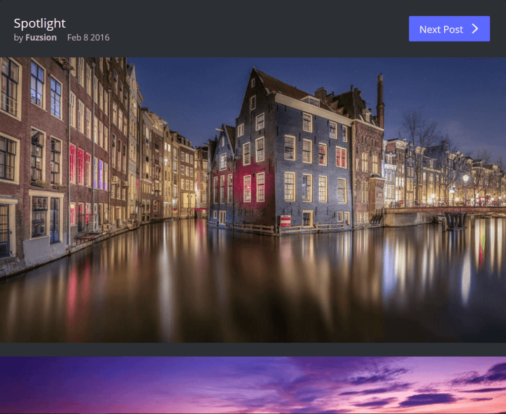
Task: Click the chevron arrow inside Next Post
Action: click(475, 29)
